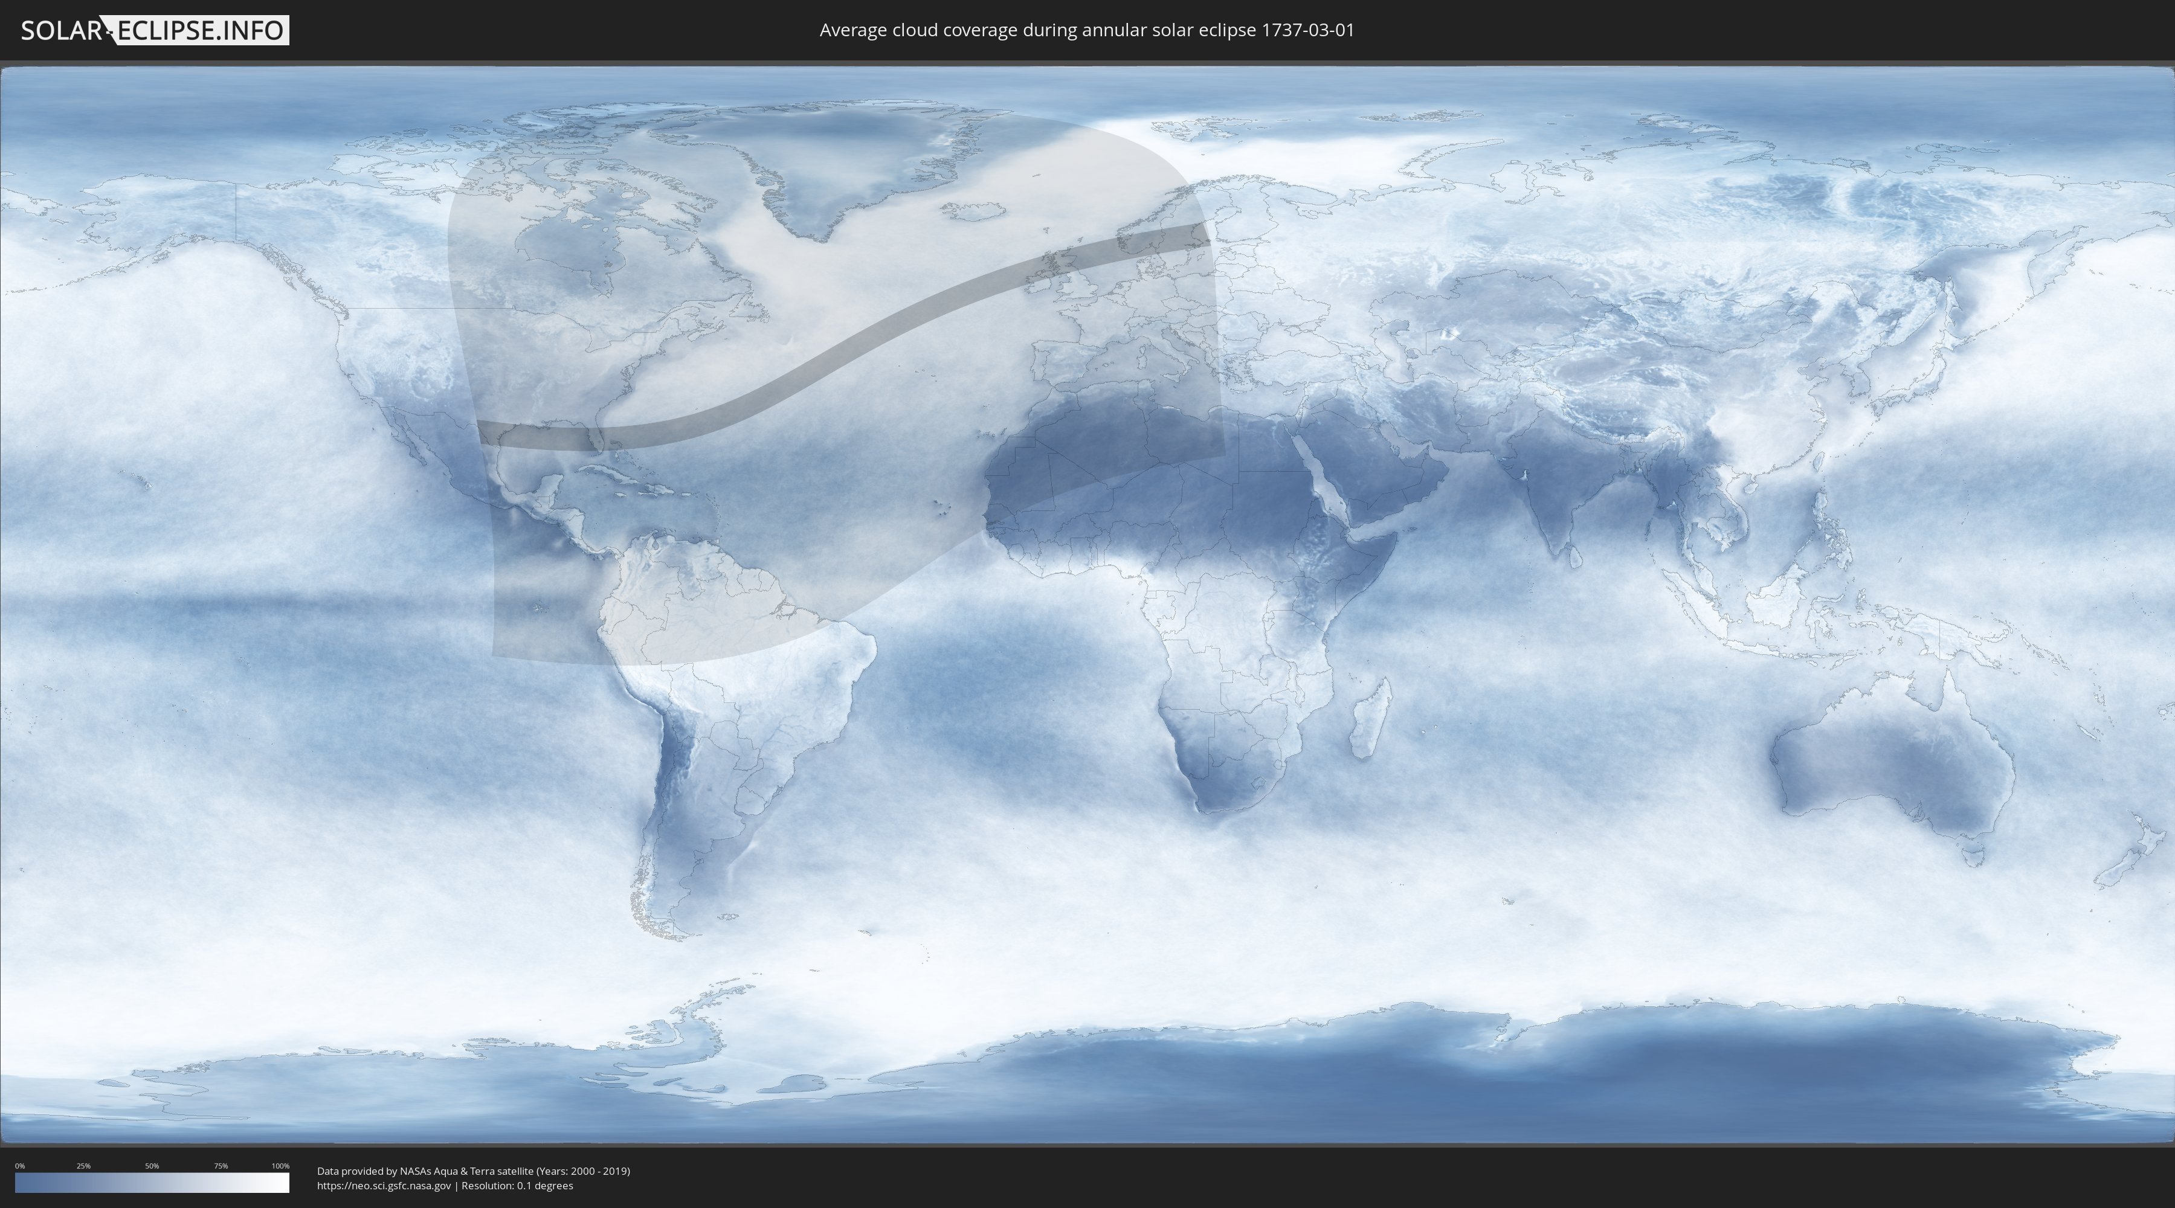Click the SOLAR-ECLIPSE.INFO logo

click(155, 30)
